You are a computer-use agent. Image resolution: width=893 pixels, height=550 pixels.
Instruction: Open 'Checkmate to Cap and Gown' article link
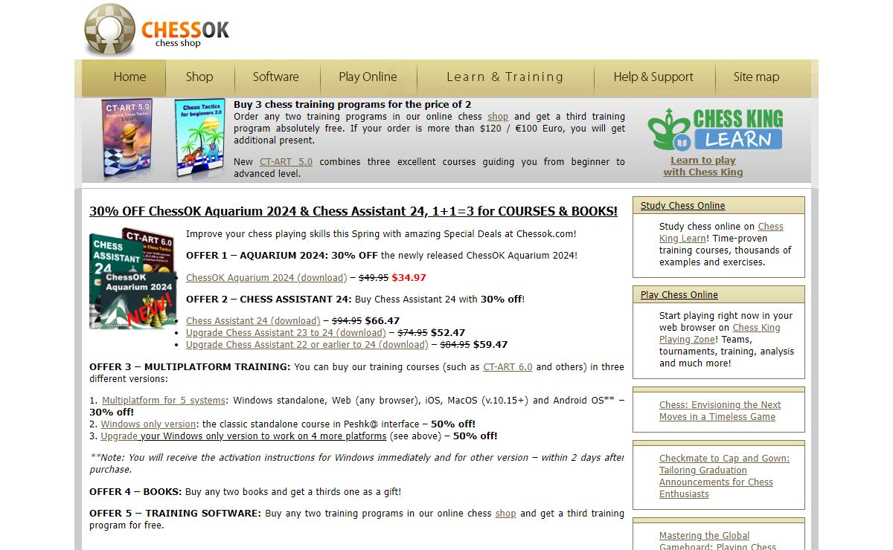click(724, 476)
